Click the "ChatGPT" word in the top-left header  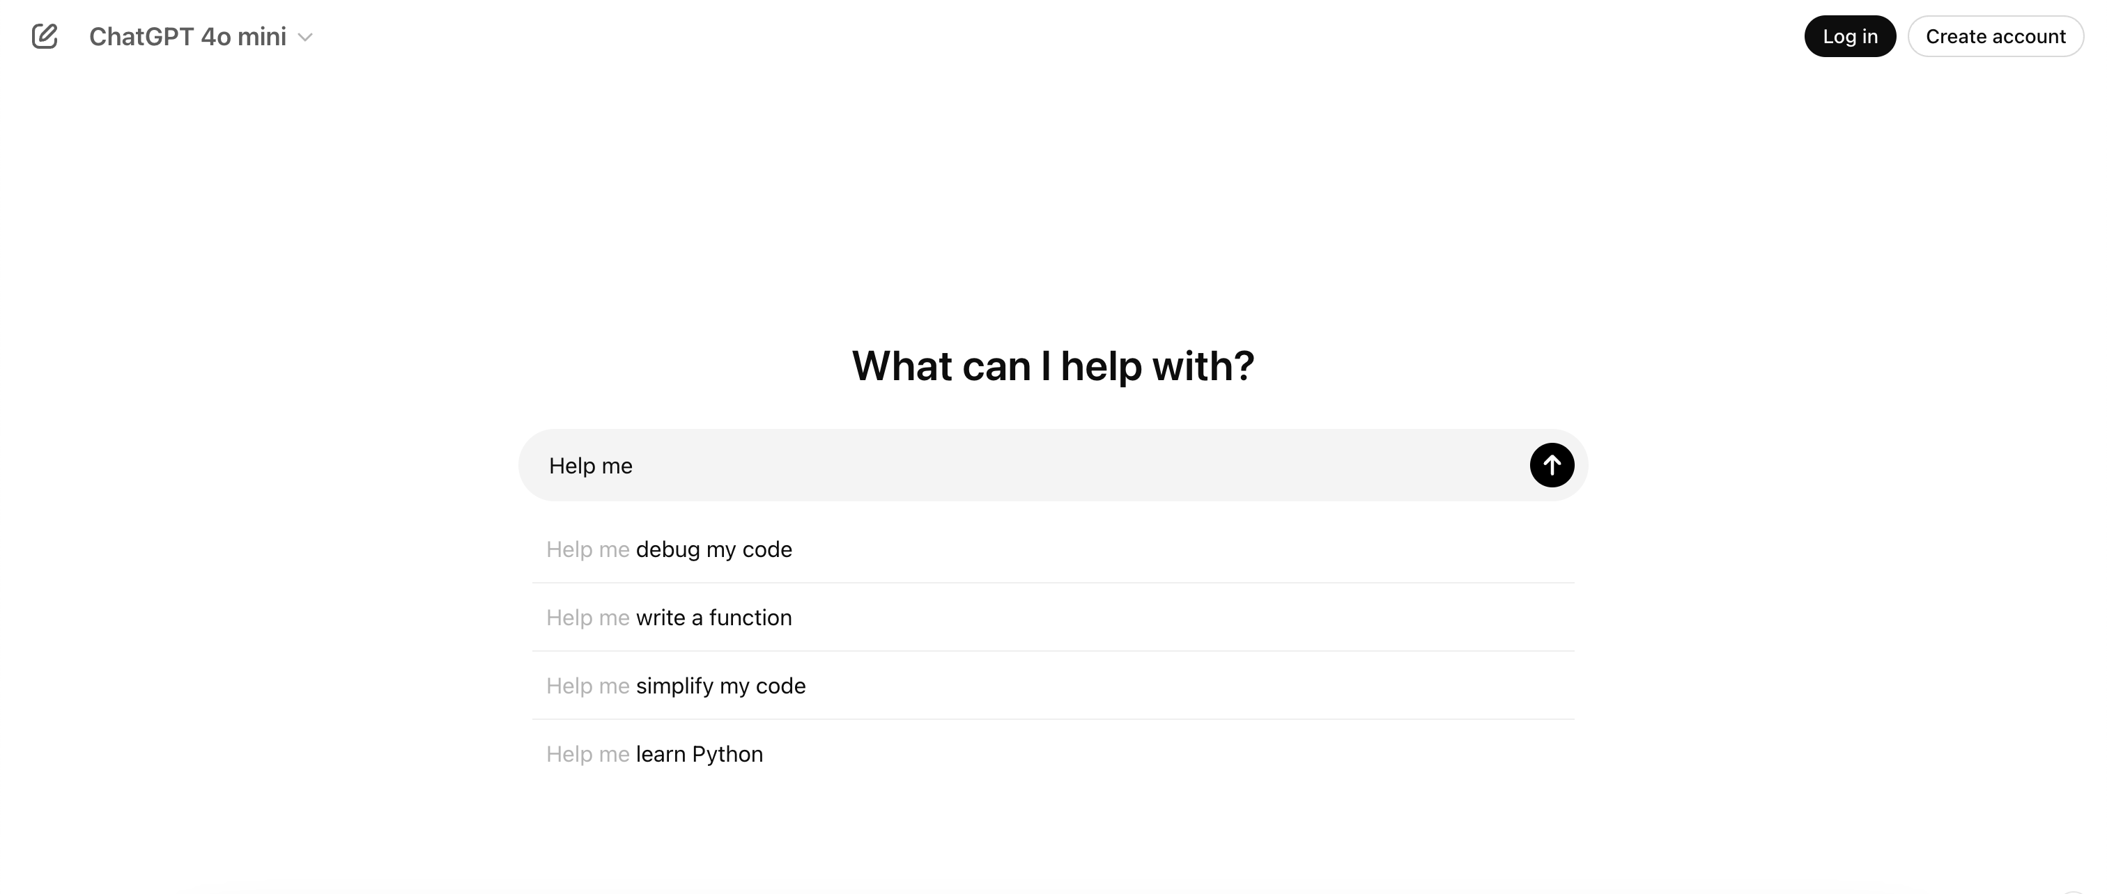[x=141, y=37]
